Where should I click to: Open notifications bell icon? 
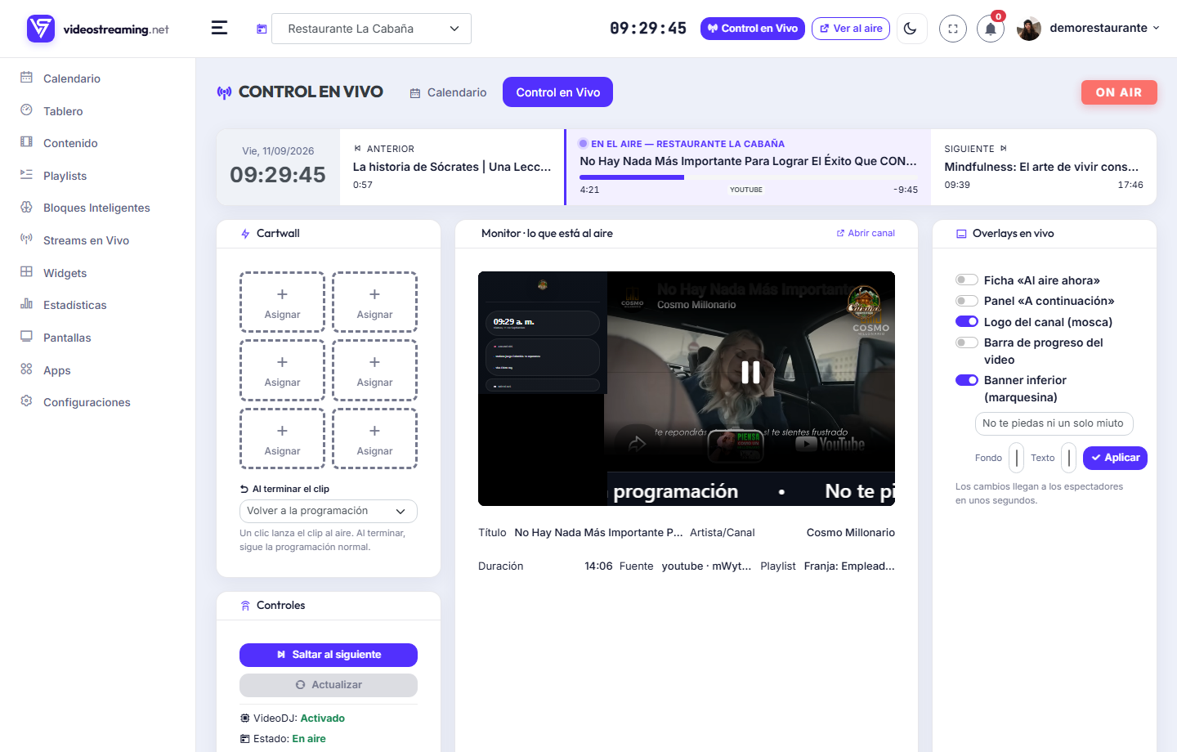(991, 29)
